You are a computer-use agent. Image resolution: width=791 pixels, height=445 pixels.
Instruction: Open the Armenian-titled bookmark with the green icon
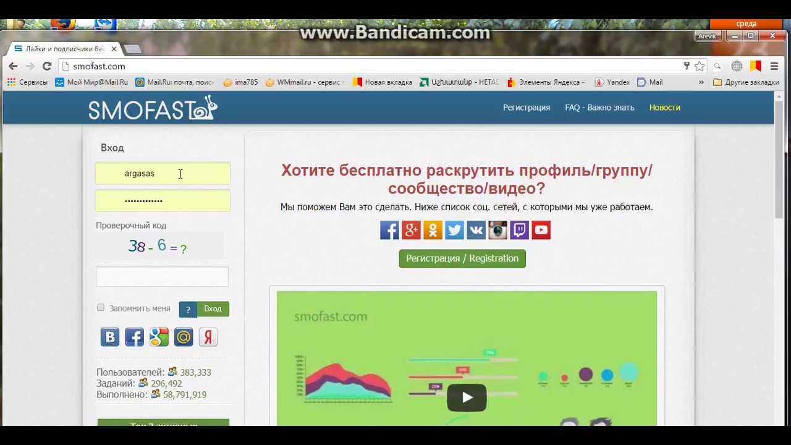click(x=459, y=82)
